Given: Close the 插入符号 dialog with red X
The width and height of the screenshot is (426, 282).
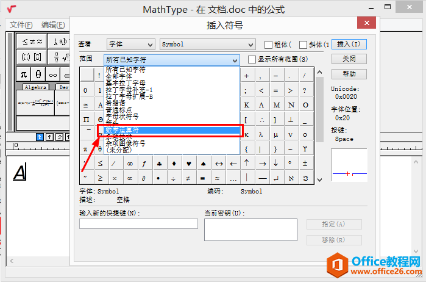Looking at the screenshot, I should 366,23.
